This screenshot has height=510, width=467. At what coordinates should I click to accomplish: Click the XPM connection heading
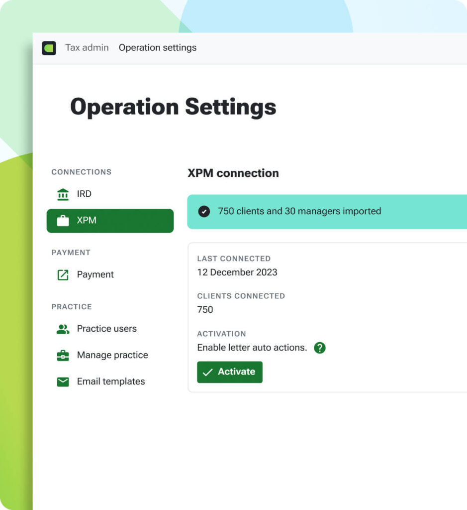click(x=233, y=173)
